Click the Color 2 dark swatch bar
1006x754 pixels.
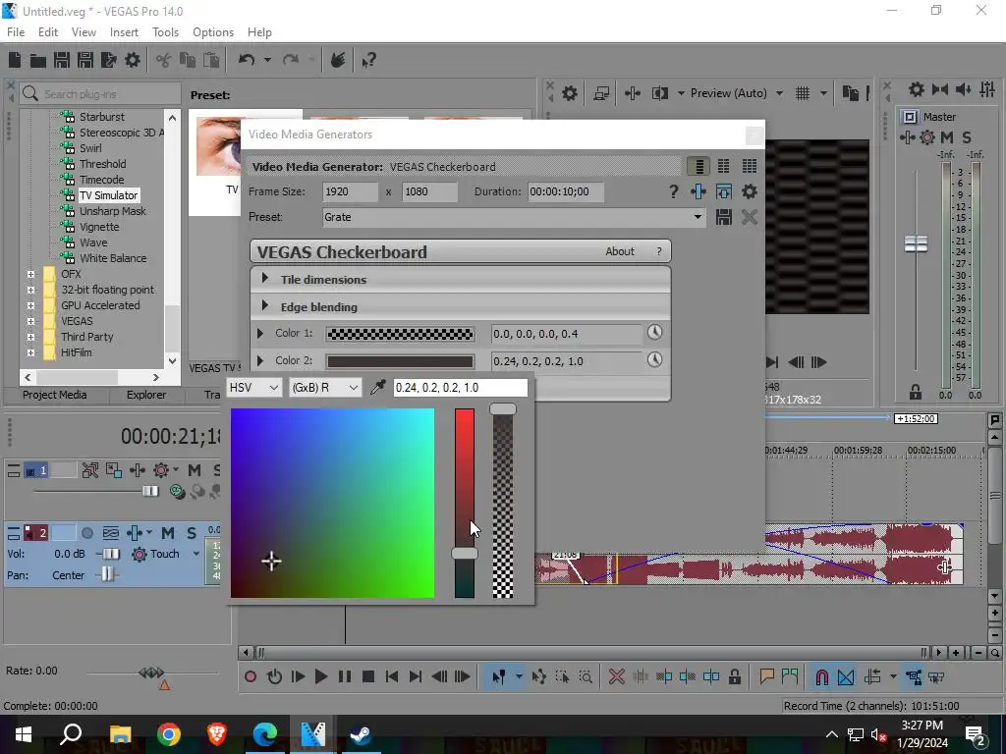(401, 361)
